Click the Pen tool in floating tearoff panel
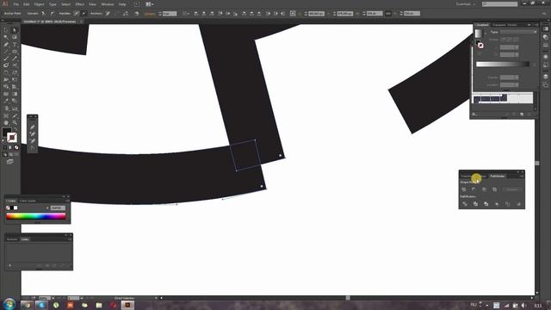The height and width of the screenshot is (310, 551). pyautogui.click(x=33, y=127)
